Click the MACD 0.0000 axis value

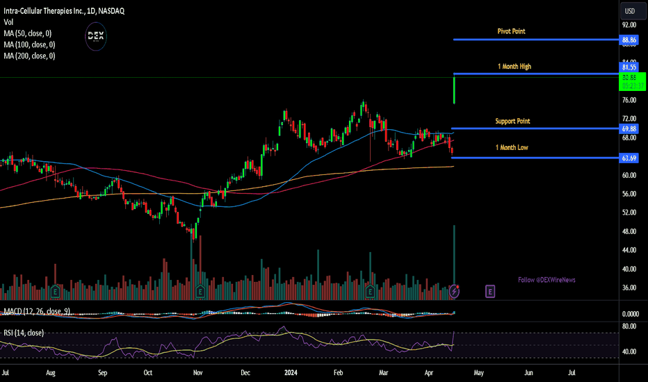[631, 314]
